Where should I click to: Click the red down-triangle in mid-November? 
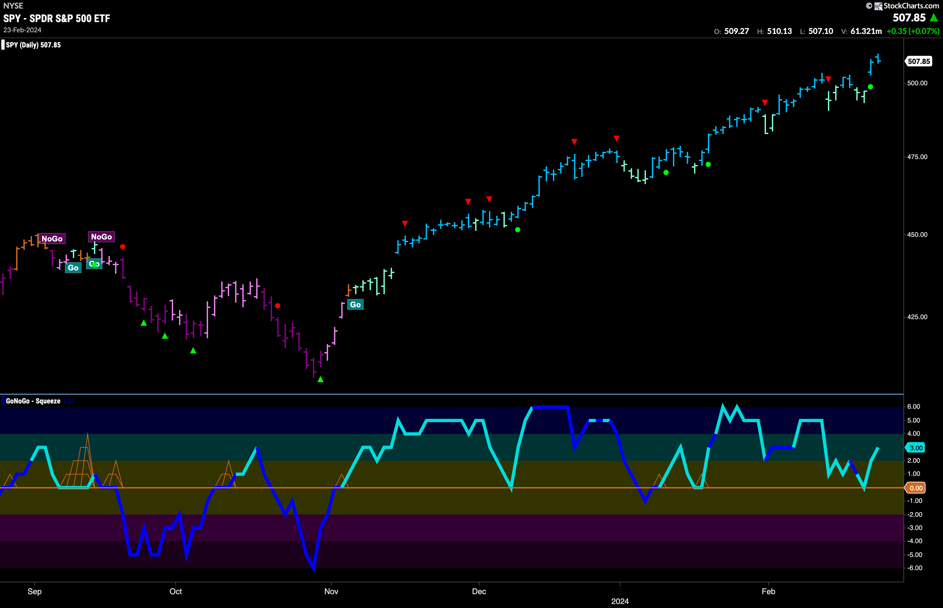405,224
